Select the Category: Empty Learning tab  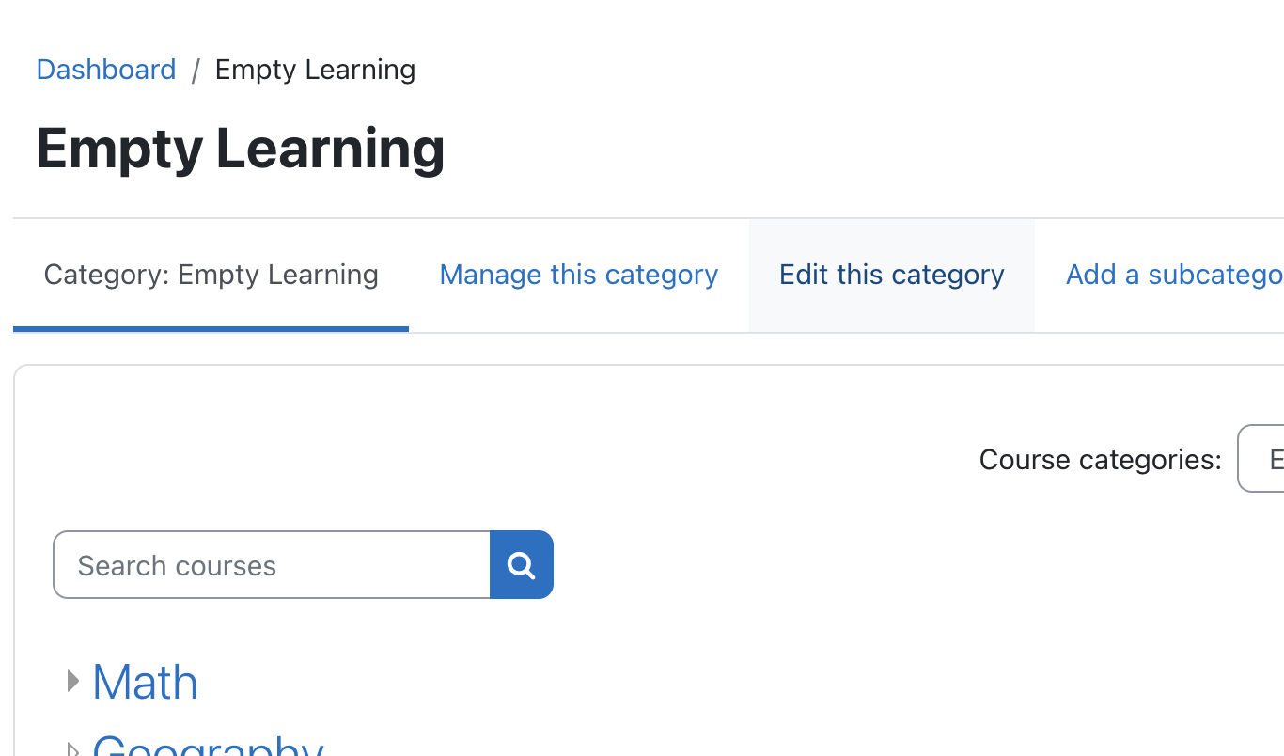[211, 275]
